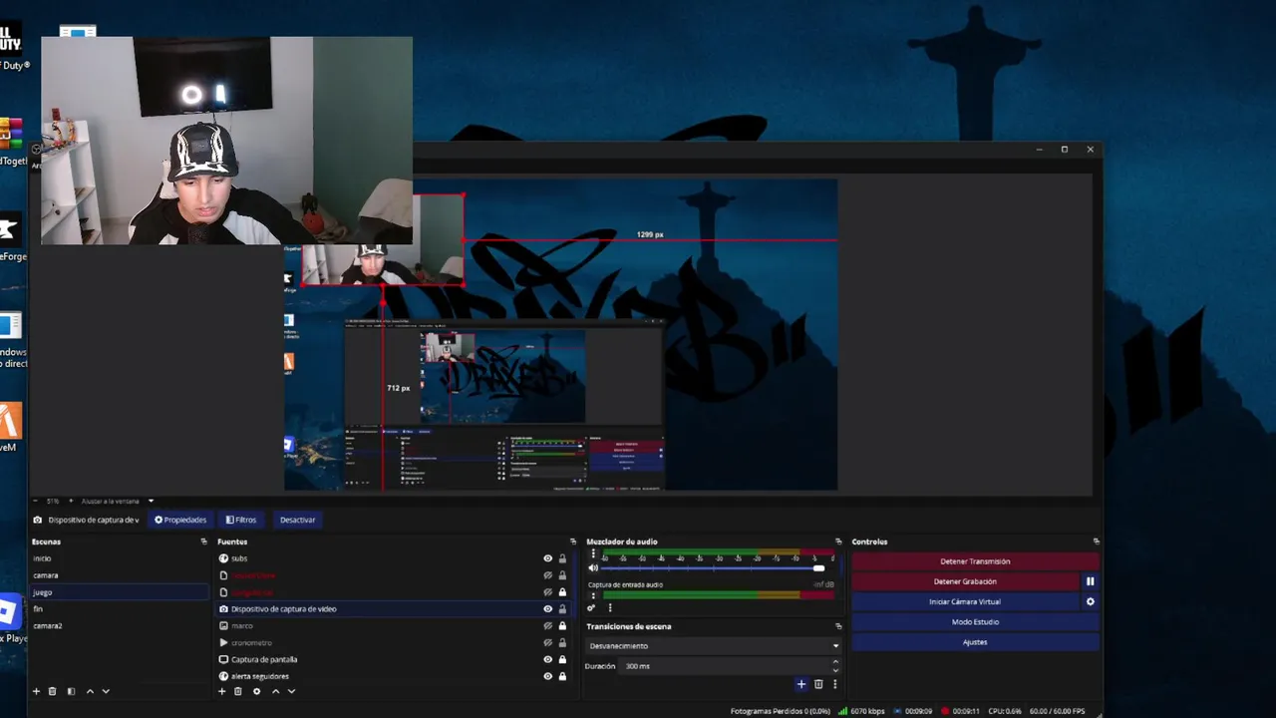Delete the selected scene with the Escenas trash icon
This screenshot has height=718, width=1276.
click(53, 691)
